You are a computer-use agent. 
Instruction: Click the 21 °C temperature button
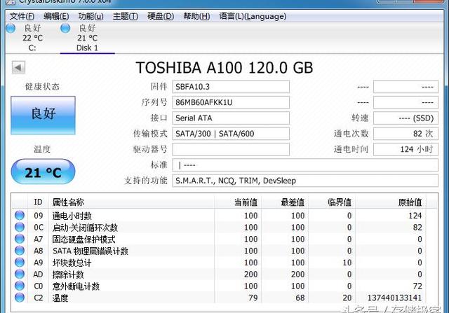tap(43, 172)
